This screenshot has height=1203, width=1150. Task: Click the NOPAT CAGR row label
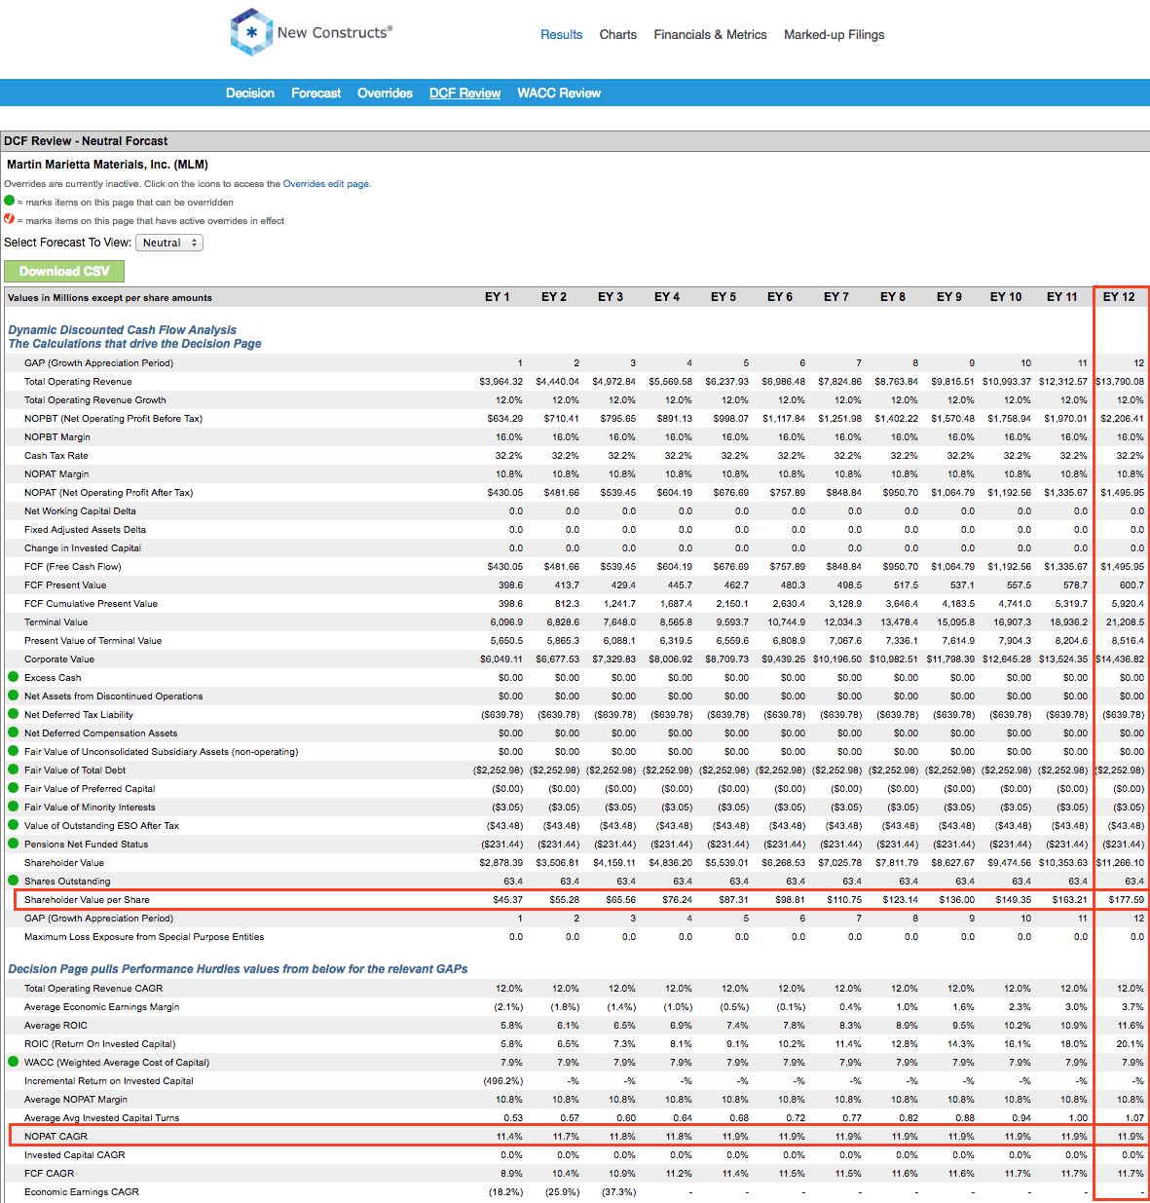pyautogui.click(x=56, y=1137)
